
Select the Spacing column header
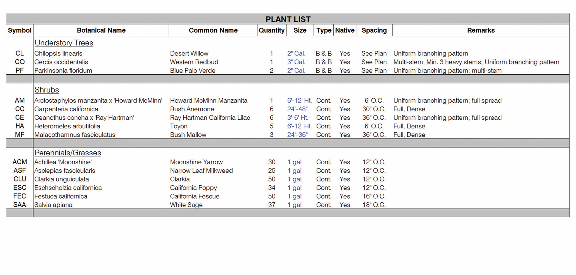click(374, 30)
